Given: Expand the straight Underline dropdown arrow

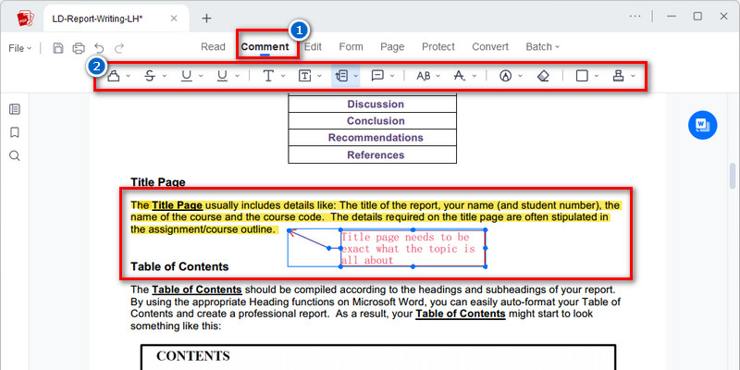Looking at the screenshot, I should [201, 76].
